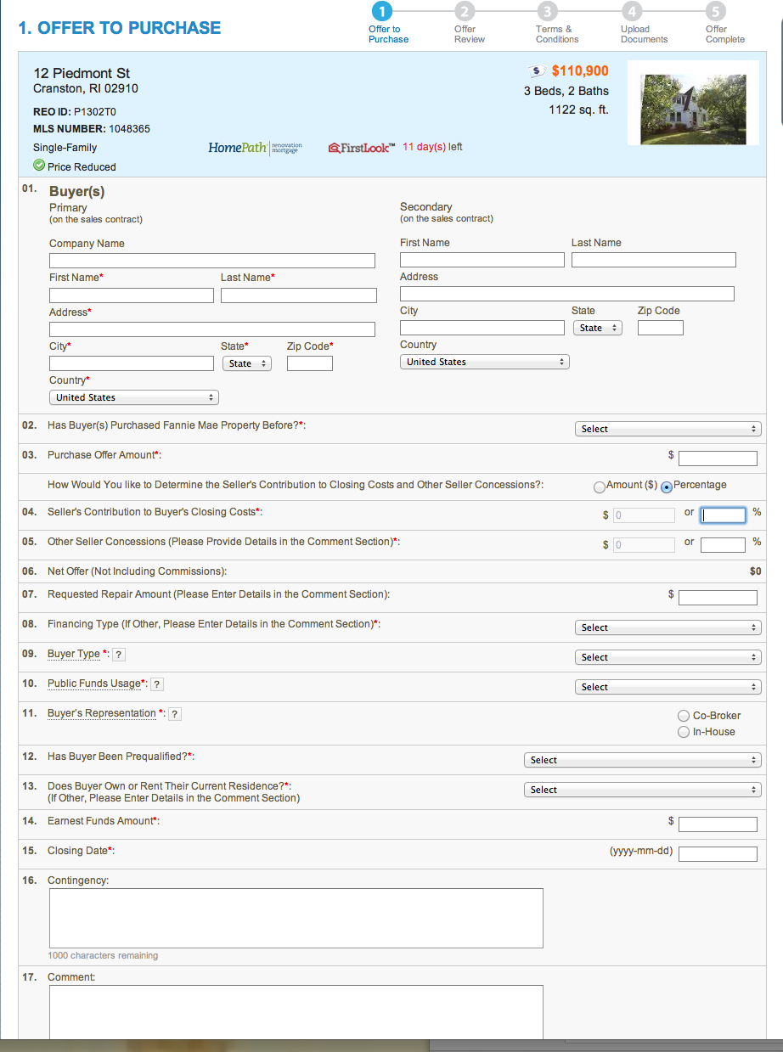Open the secondary buyer's Country dropdown
Screen dimensions: 783x1052
coord(484,361)
